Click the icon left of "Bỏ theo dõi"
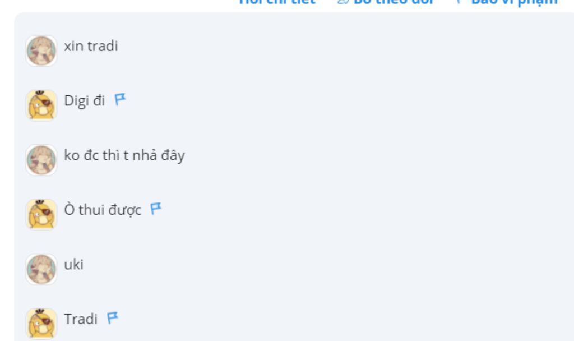This screenshot has height=341, width=574. 344,2
